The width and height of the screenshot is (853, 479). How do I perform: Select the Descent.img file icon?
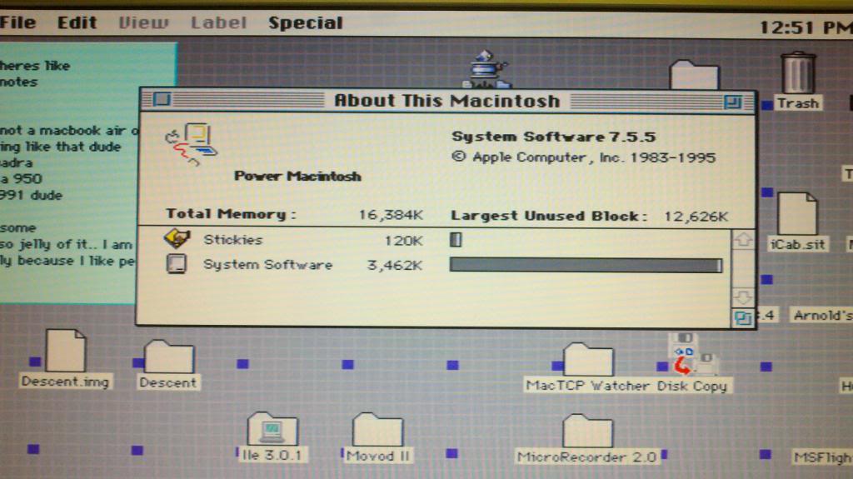tap(65, 351)
